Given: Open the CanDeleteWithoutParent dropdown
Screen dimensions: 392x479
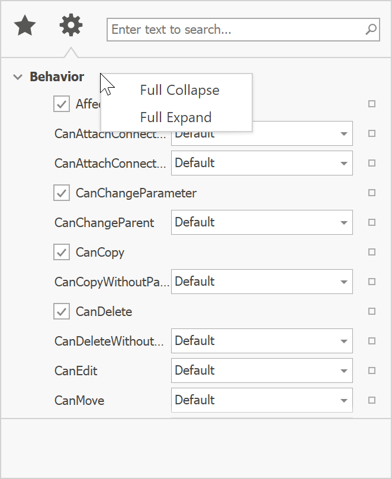Looking at the screenshot, I should (x=344, y=341).
